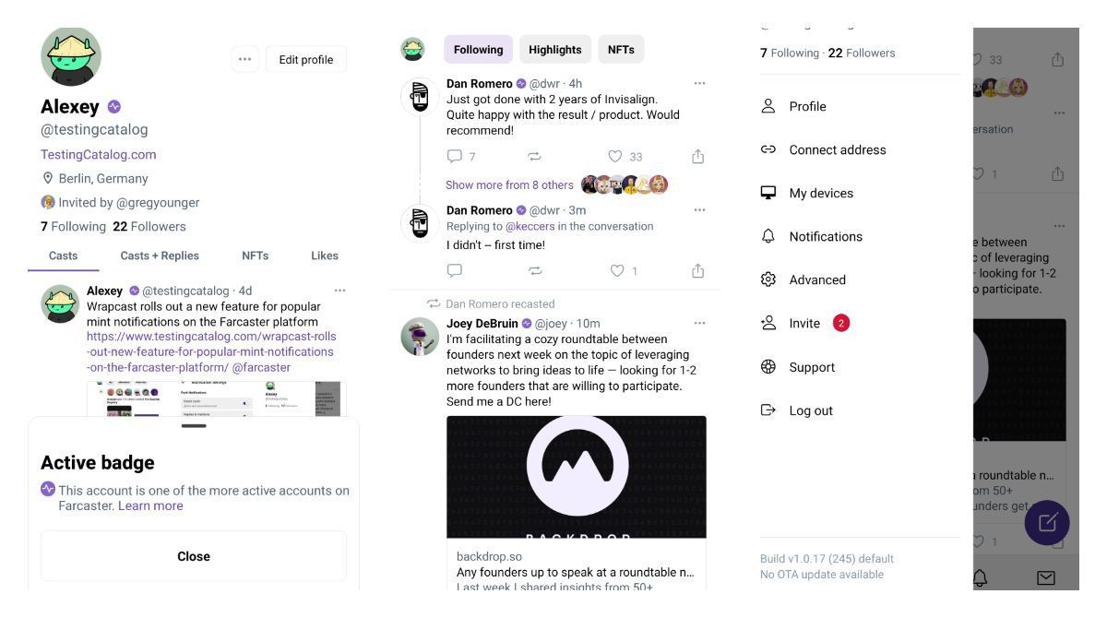Open overflow menu on Joey DeBruin's cast
Image resolution: width=1107 pixels, height=618 pixels.
click(x=698, y=322)
